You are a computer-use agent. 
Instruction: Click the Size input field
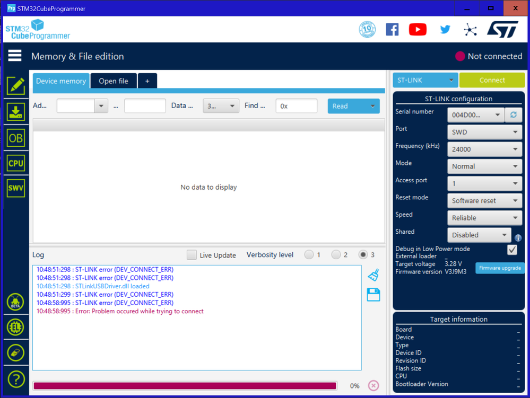click(145, 106)
